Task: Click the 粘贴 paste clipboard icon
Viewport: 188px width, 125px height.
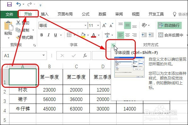Action: (9, 25)
